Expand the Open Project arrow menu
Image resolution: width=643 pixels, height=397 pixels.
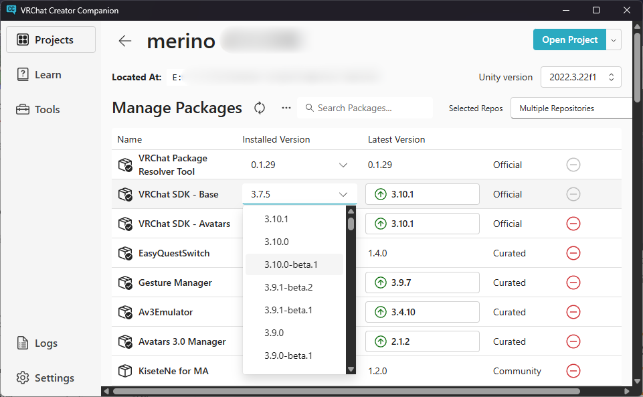click(614, 39)
